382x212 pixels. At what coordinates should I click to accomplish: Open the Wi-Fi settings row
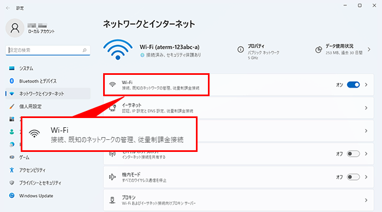[238, 85]
